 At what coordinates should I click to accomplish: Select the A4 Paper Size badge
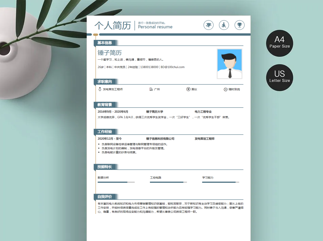[x=279, y=43]
